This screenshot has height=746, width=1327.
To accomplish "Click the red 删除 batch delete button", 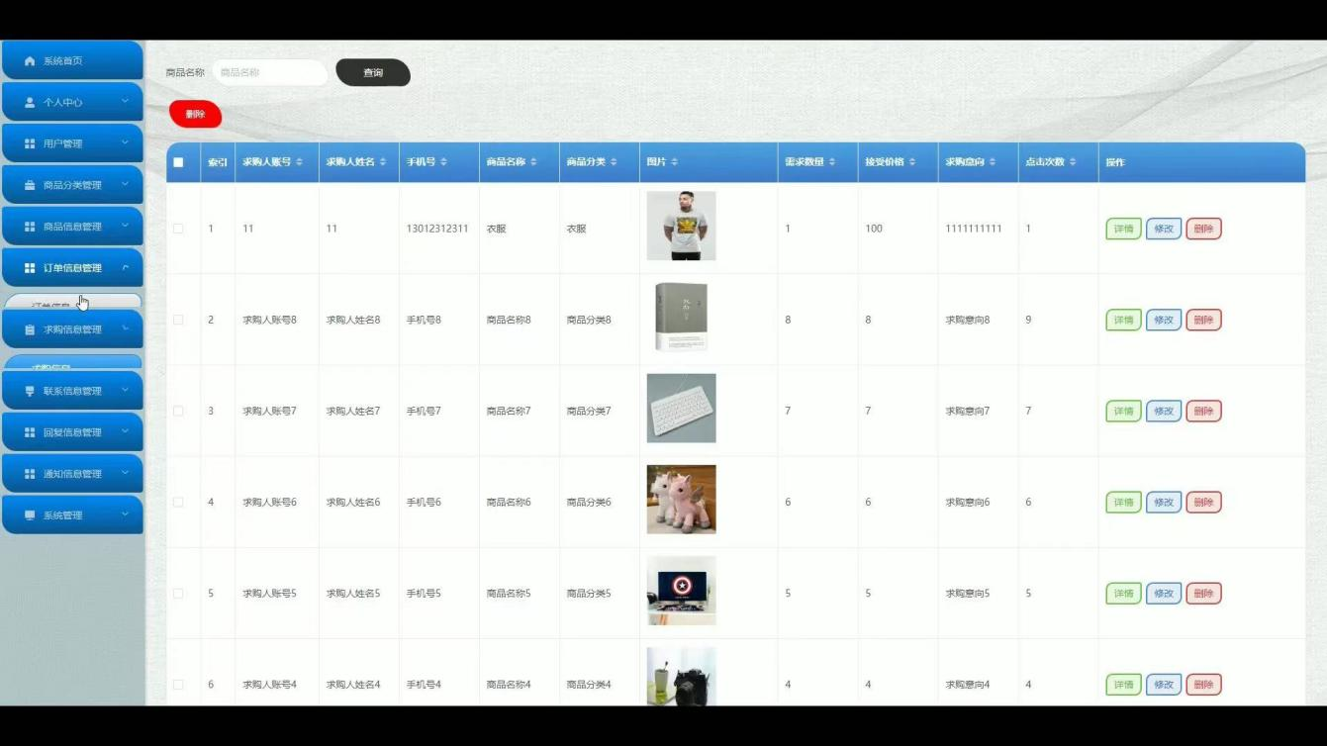I will coord(196,114).
